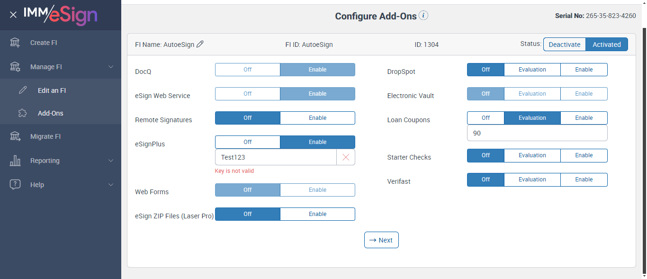Click the Add-Ons puzzle piece icon
Viewport: 647px width, 279px height.
(x=23, y=113)
